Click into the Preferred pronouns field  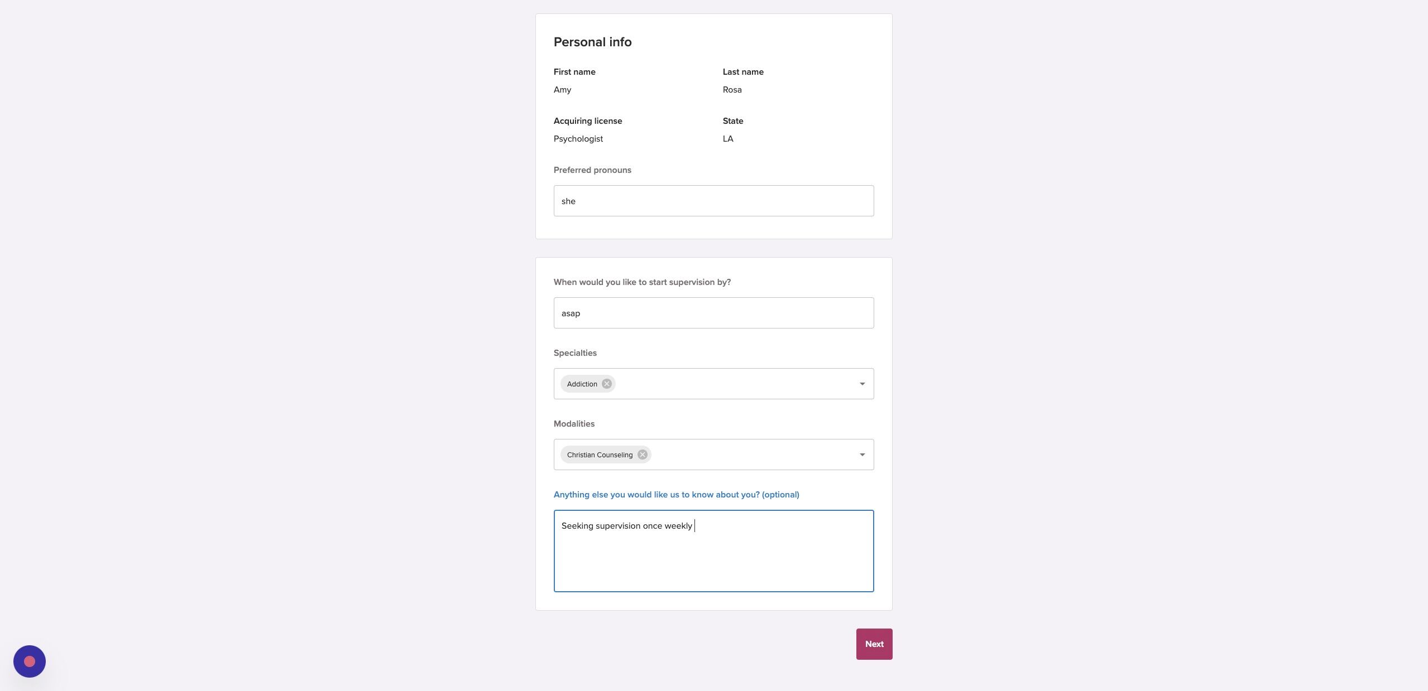click(713, 201)
